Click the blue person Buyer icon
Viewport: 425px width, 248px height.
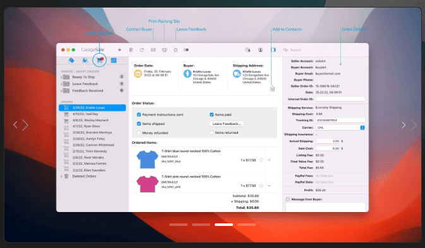click(x=188, y=74)
